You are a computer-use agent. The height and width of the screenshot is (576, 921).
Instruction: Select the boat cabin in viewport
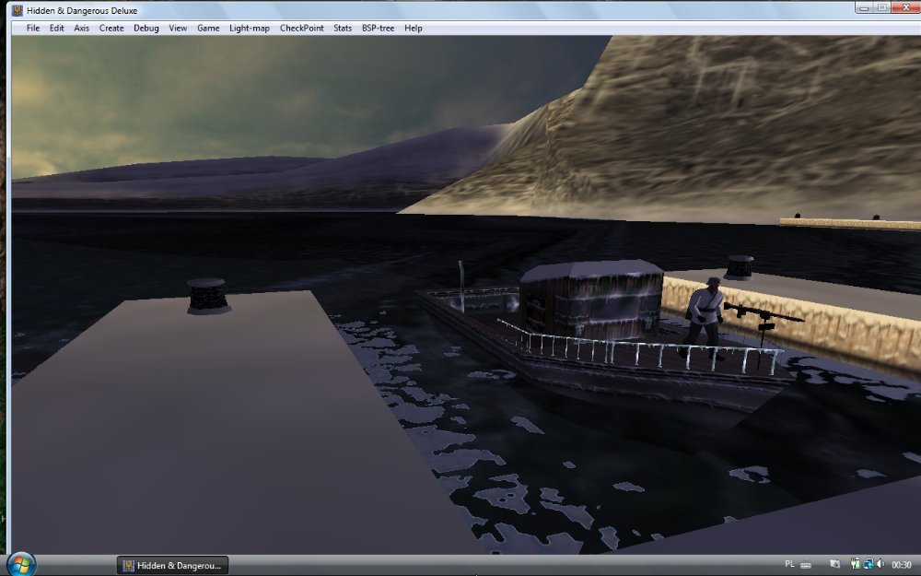pos(591,300)
